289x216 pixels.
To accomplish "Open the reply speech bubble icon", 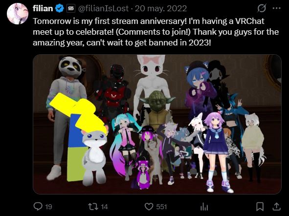I will [38, 206].
